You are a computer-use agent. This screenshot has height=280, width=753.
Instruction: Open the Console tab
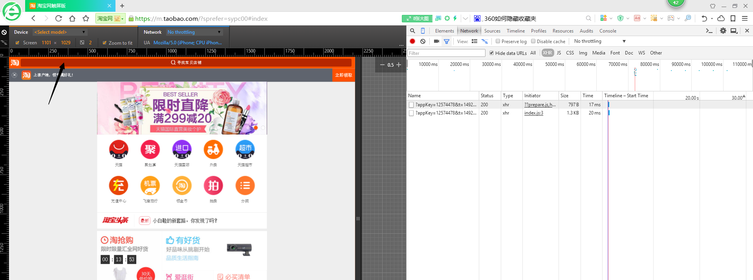click(608, 31)
